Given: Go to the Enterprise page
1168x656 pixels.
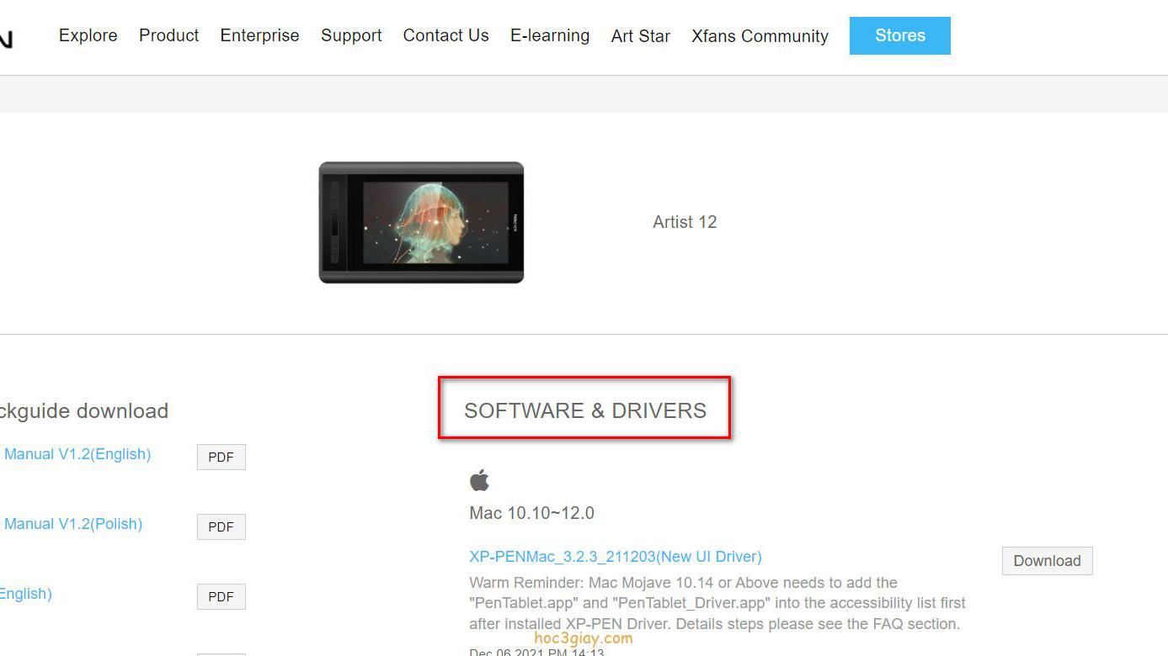Looking at the screenshot, I should pos(259,35).
